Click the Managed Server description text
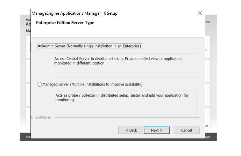Image resolution: width=241 pixels, height=156 pixels. point(122,97)
